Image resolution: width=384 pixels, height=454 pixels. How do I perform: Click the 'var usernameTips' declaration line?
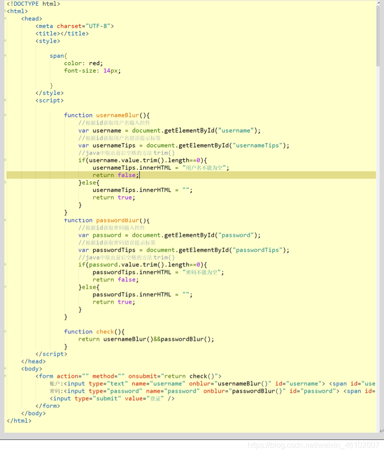tap(184, 145)
